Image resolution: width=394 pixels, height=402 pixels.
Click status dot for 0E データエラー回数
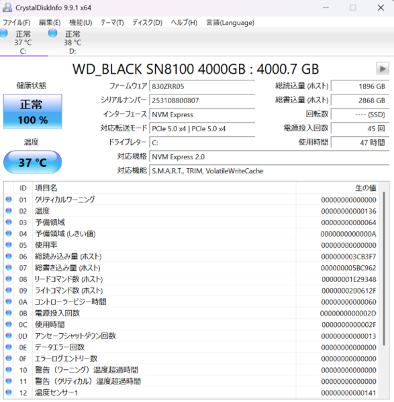9,347
